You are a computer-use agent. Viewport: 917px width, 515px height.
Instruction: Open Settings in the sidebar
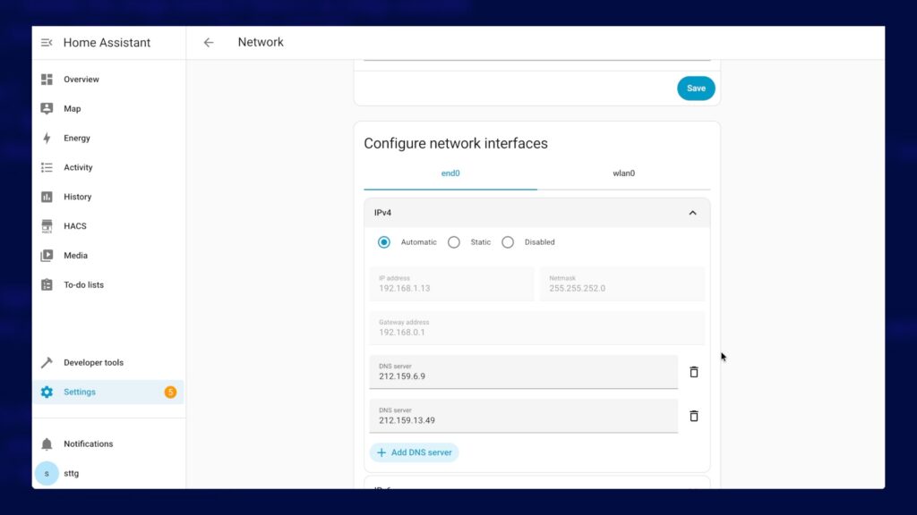[80, 392]
